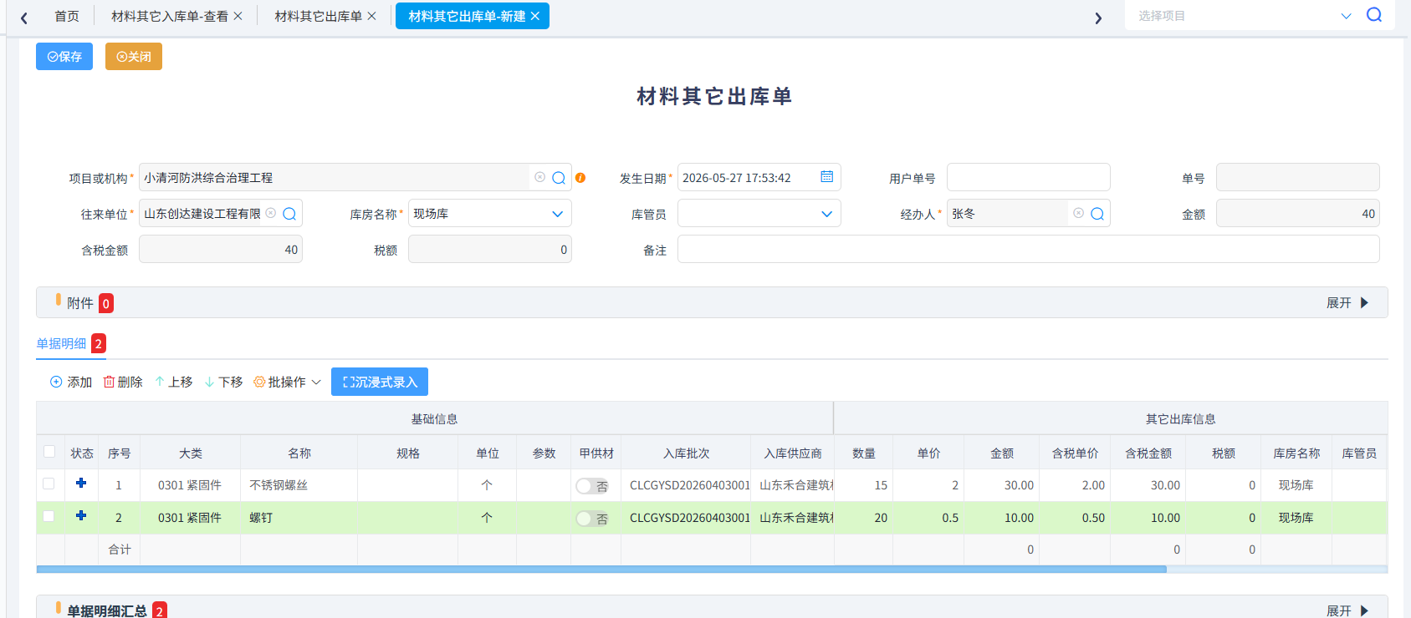
Task: Switch to the 首页 tab
Action: click(67, 16)
